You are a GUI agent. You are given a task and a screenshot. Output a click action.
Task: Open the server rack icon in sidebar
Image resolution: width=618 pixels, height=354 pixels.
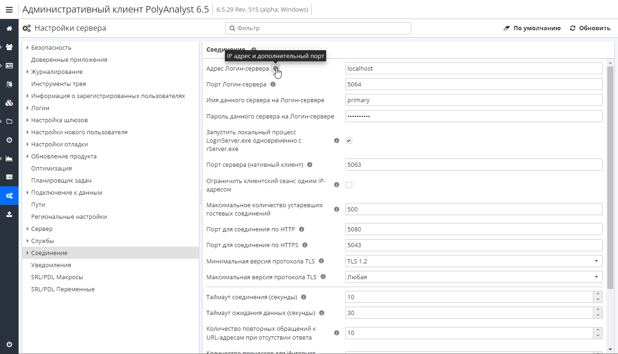[9, 177]
